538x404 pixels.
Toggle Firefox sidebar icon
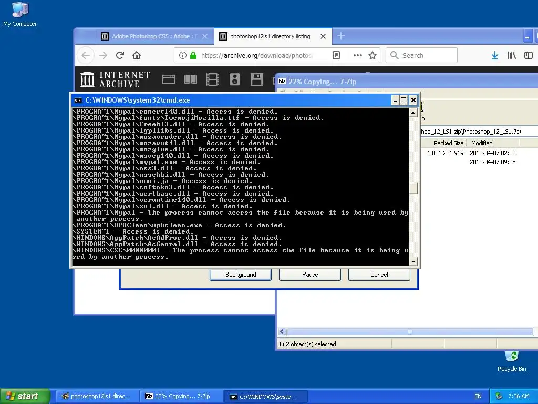(529, 55)
